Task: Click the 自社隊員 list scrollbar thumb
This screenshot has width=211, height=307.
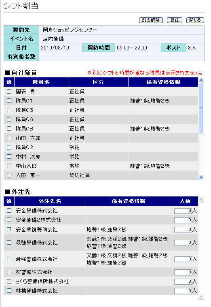Action: click(x=201, y=109)
